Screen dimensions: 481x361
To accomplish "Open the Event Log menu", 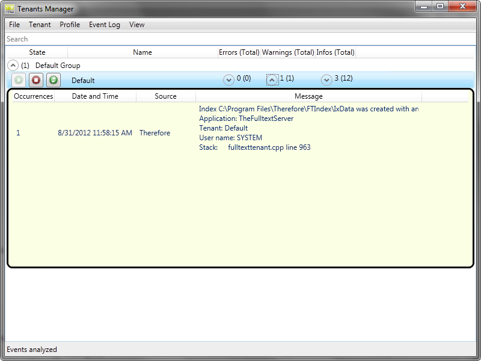I will point(104,25).
